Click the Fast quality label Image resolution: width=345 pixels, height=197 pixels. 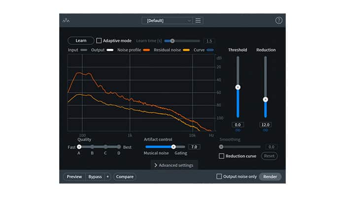[x=71, y=147]
